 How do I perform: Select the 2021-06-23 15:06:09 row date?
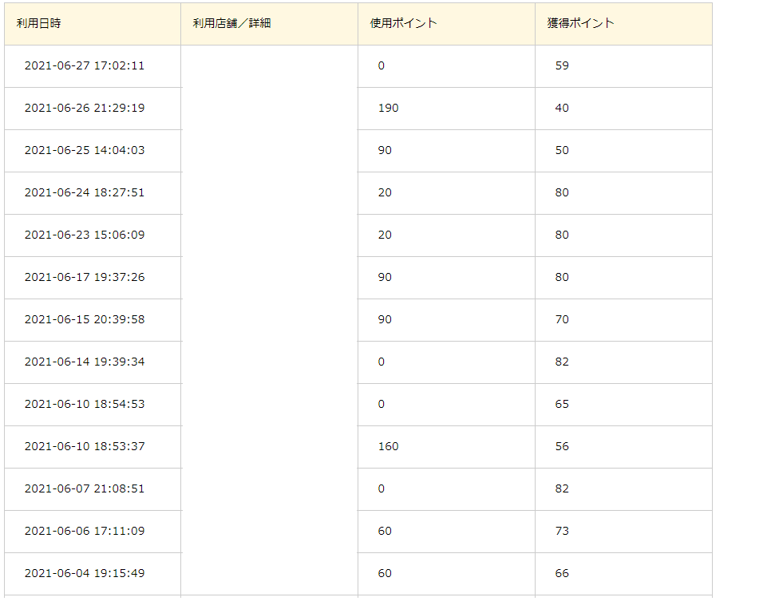pos(85,235)
